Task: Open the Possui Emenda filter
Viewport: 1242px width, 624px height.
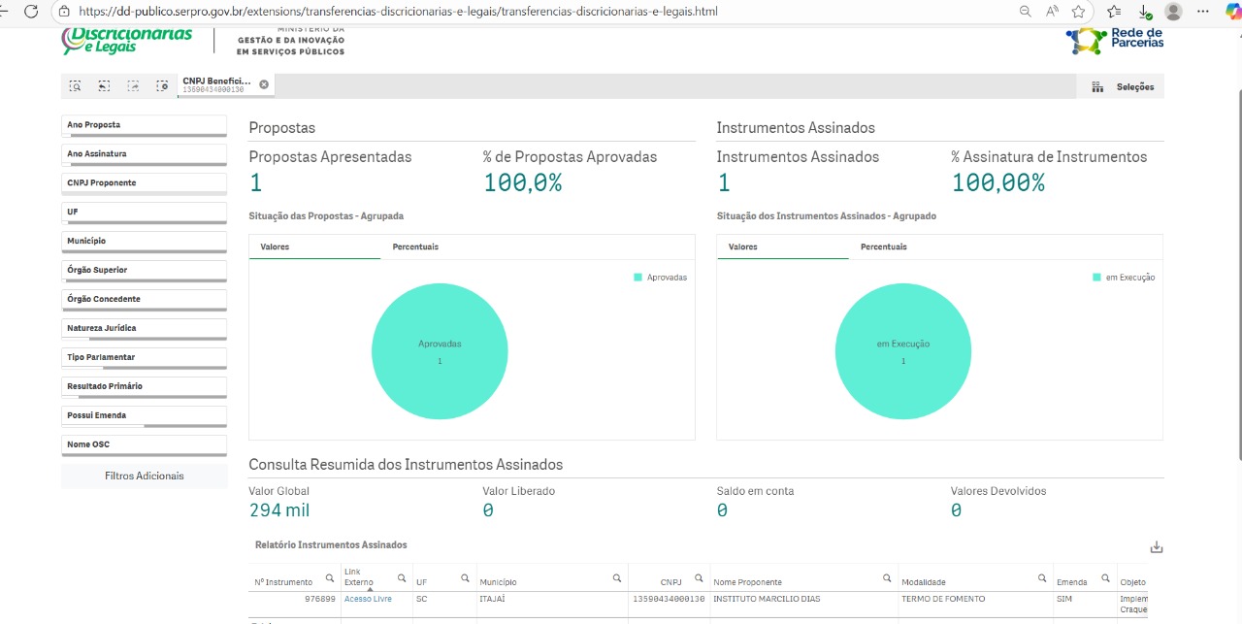Action: pos(144,415)
